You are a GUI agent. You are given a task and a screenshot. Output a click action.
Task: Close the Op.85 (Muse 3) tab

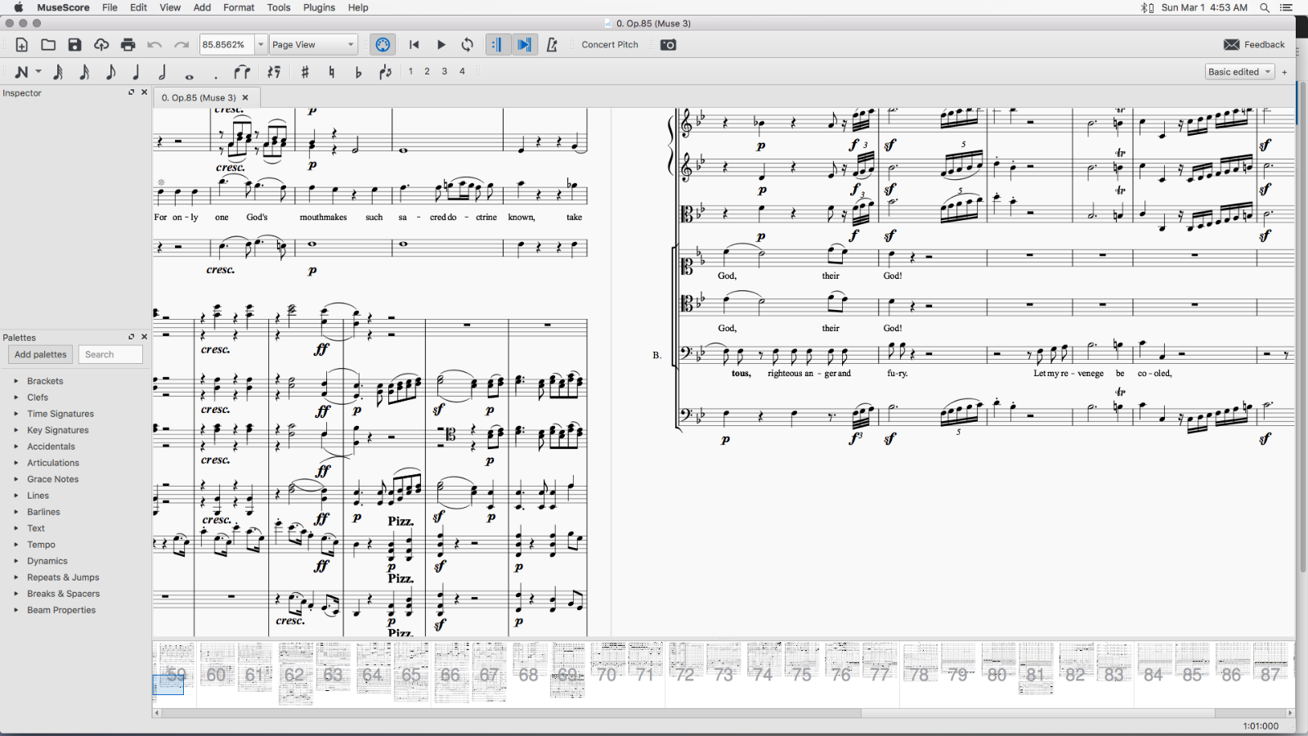coord(245,97)
